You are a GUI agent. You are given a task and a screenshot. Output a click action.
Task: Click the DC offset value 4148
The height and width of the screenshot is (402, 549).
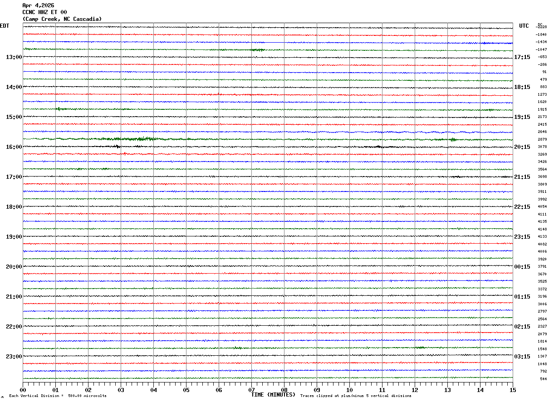point(542,230)
